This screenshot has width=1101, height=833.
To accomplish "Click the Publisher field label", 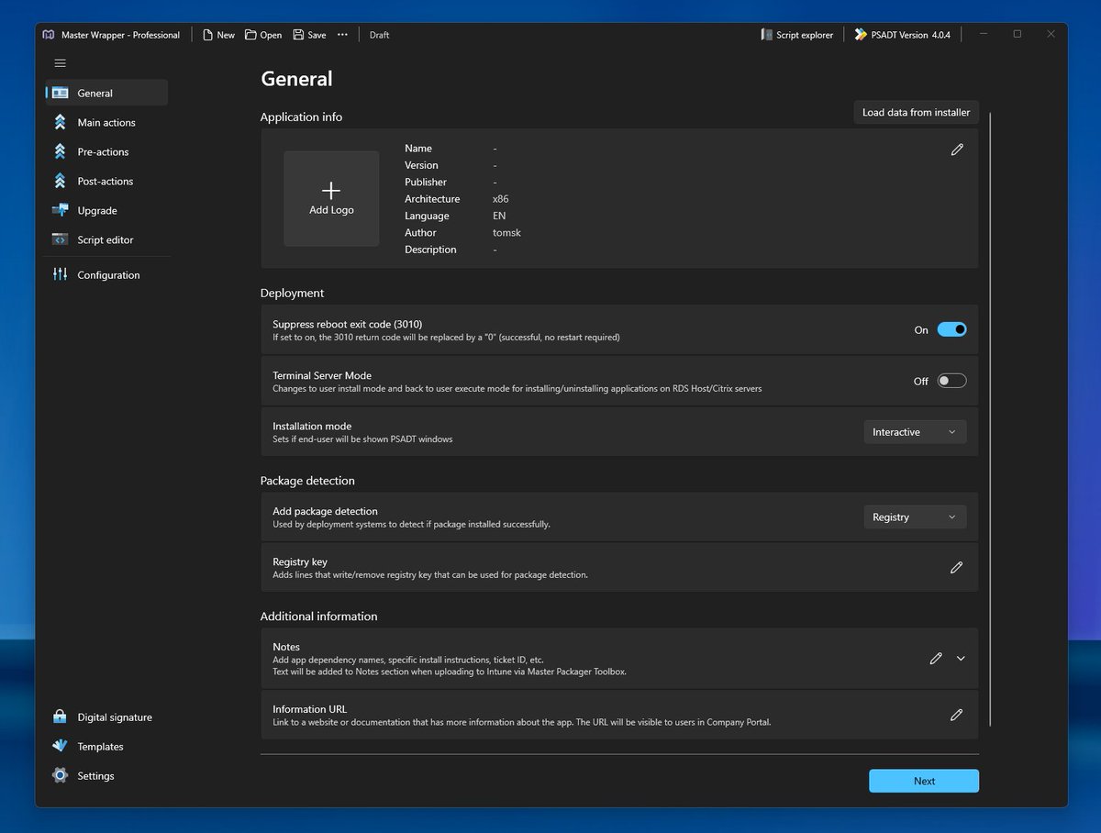I will click(426, 182).
